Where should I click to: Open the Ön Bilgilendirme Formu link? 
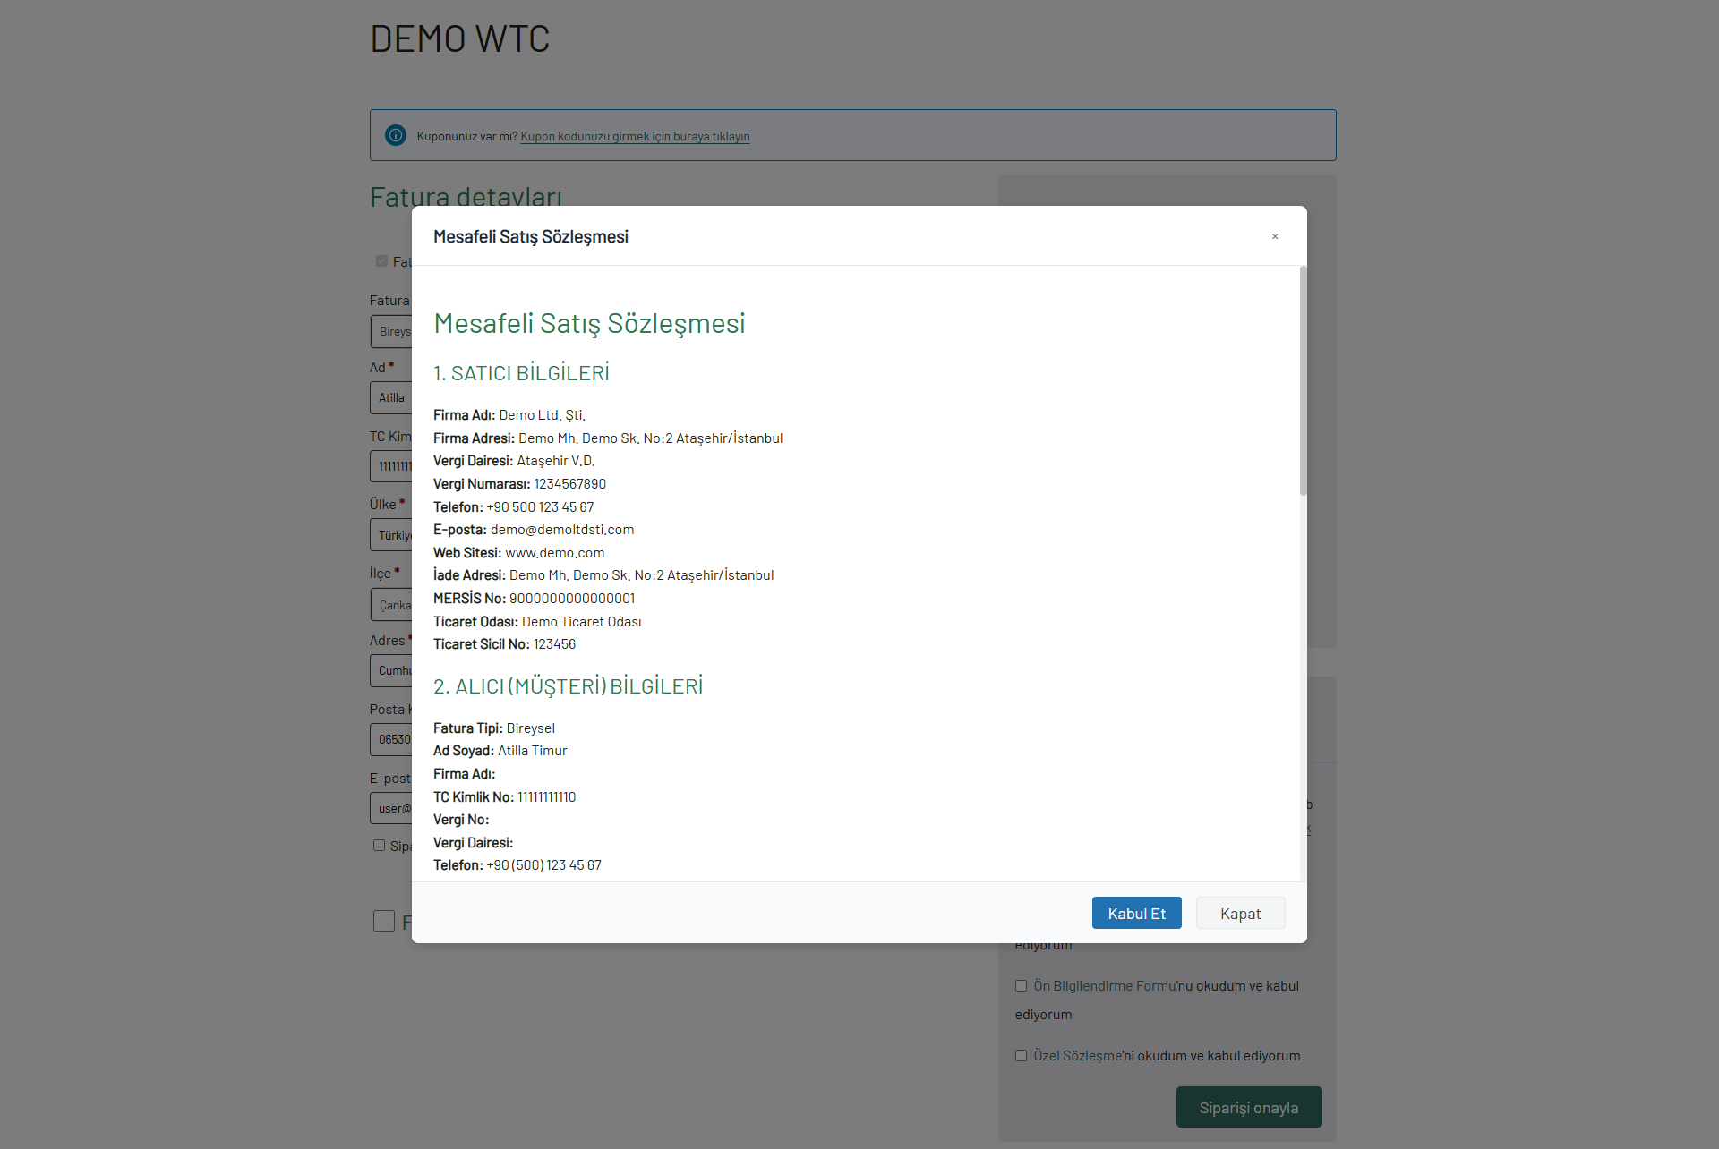1104,985
